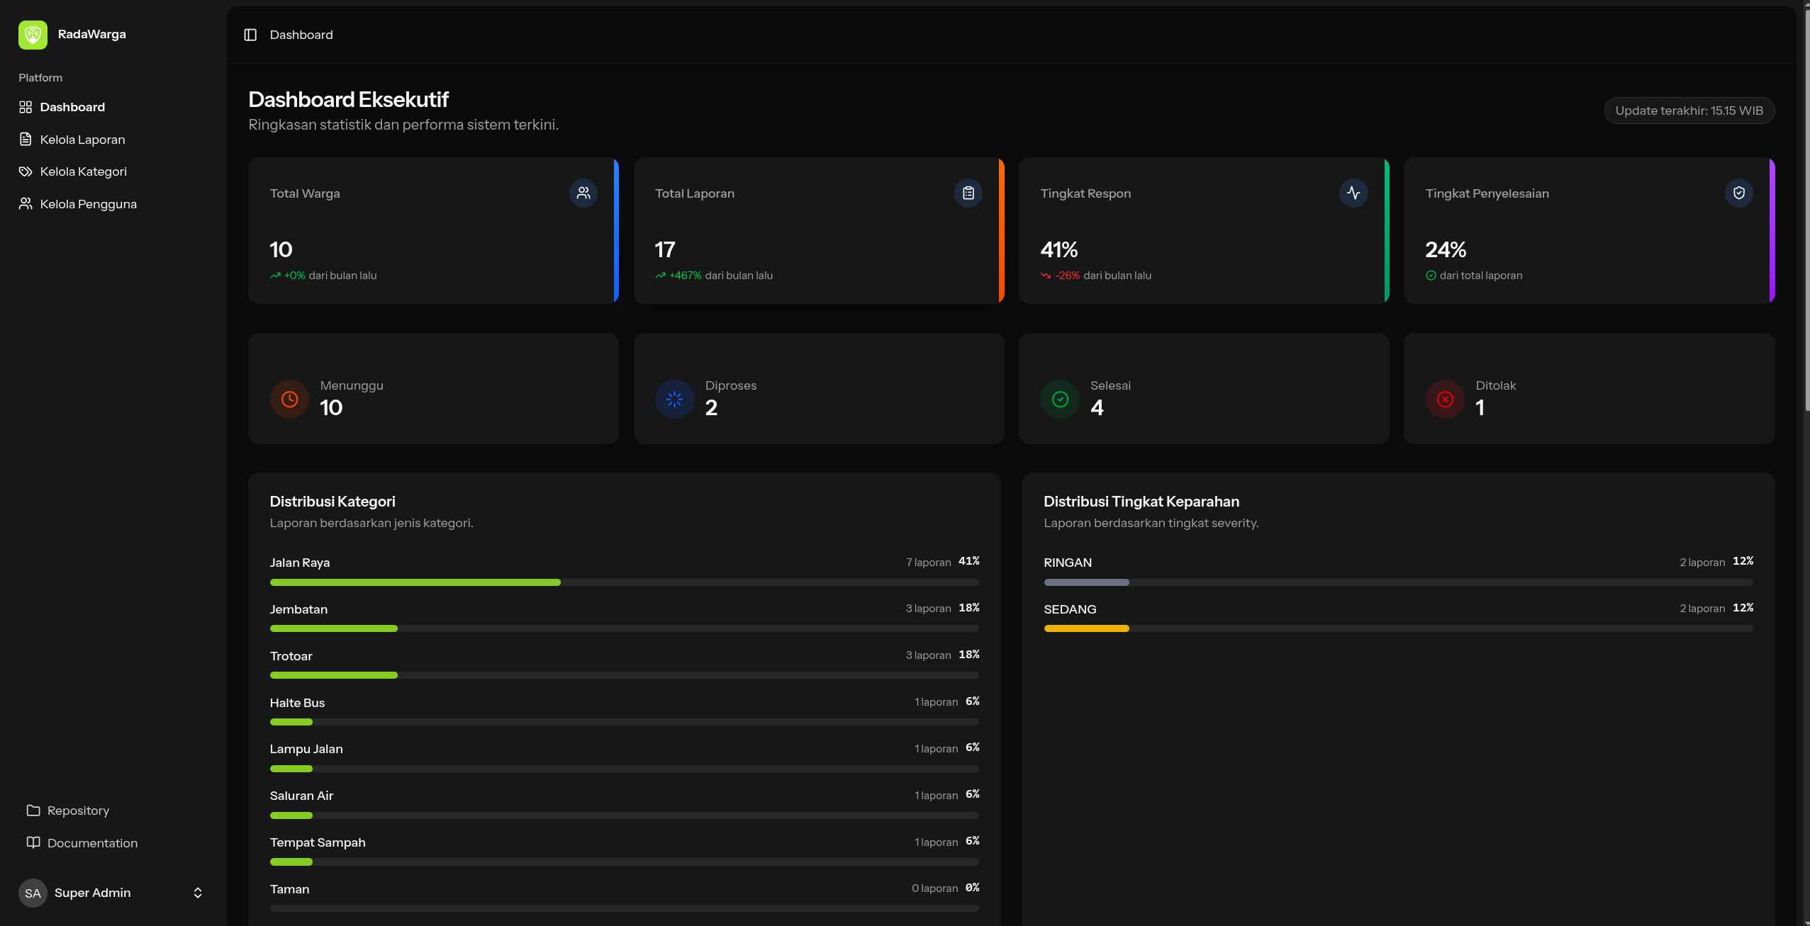
Task: Navigate to Kelola Pengguna
Action: [88, 204]
